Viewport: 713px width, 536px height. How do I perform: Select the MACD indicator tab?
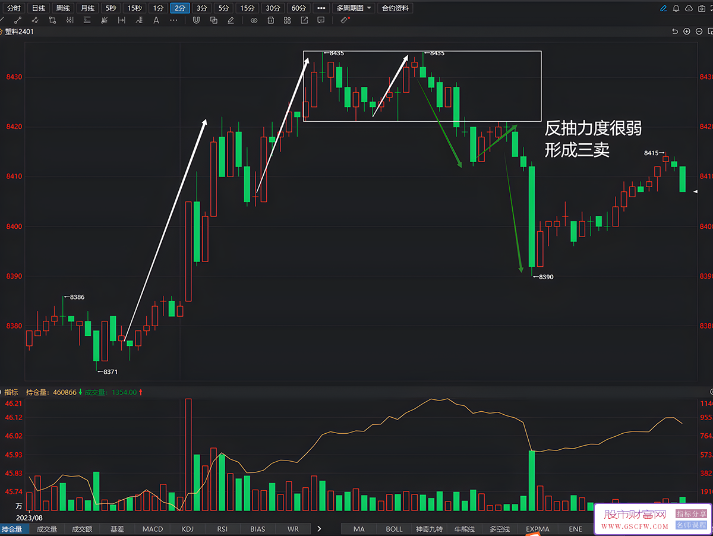tap(152, 529)
